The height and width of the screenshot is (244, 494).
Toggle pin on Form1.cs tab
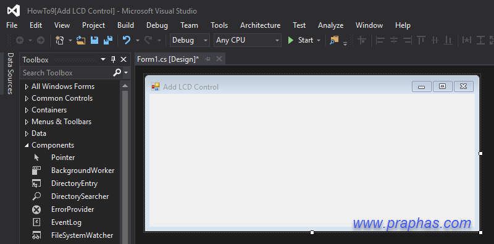tap(207, 59)
